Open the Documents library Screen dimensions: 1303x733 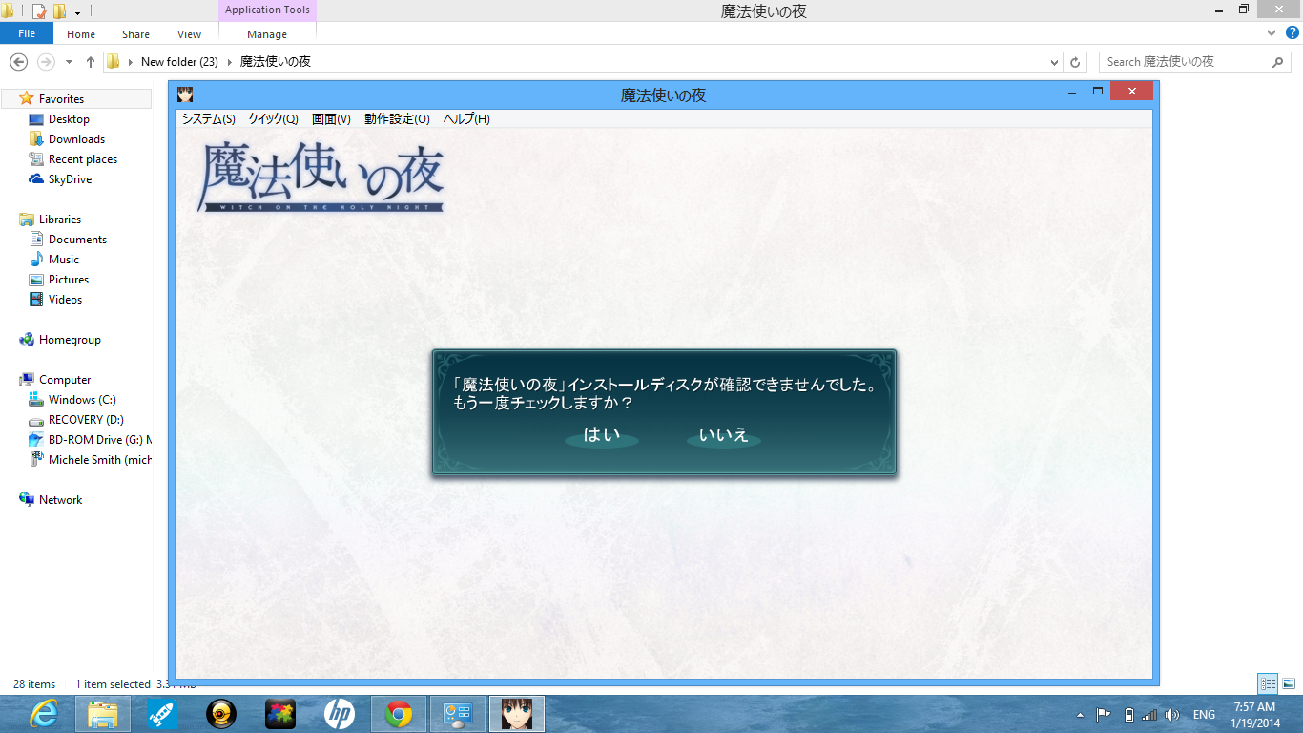[x=77, y=240]
